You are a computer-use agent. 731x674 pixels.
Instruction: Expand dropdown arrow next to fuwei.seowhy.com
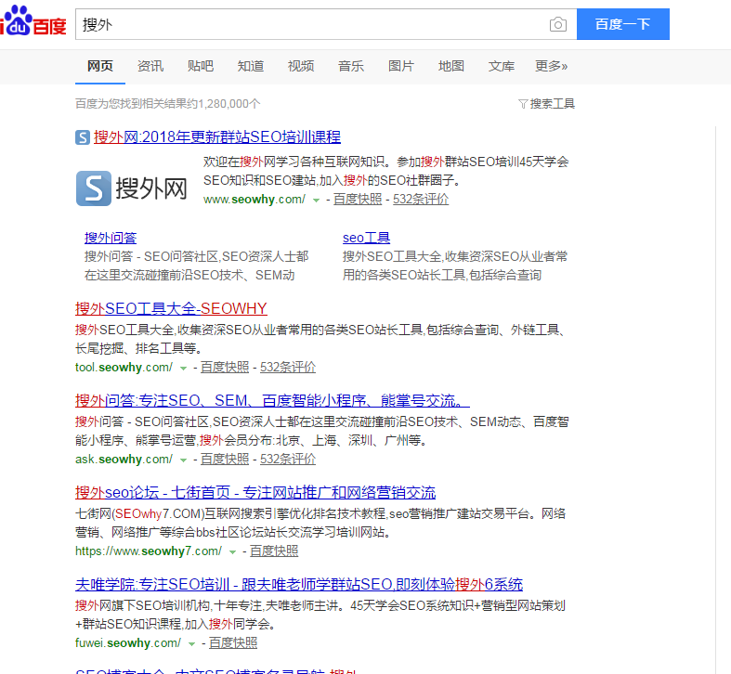192,643
